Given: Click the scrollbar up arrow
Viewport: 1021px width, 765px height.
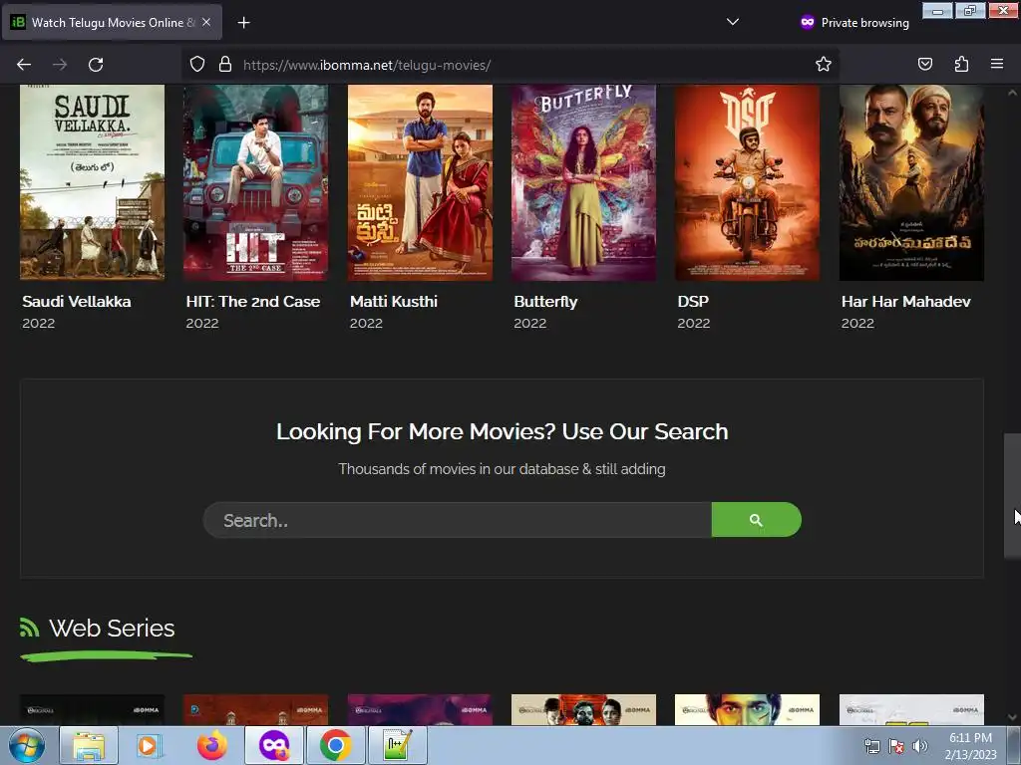Looking at the screenshot, I should pyautogui.click(x=1012, y=93).
